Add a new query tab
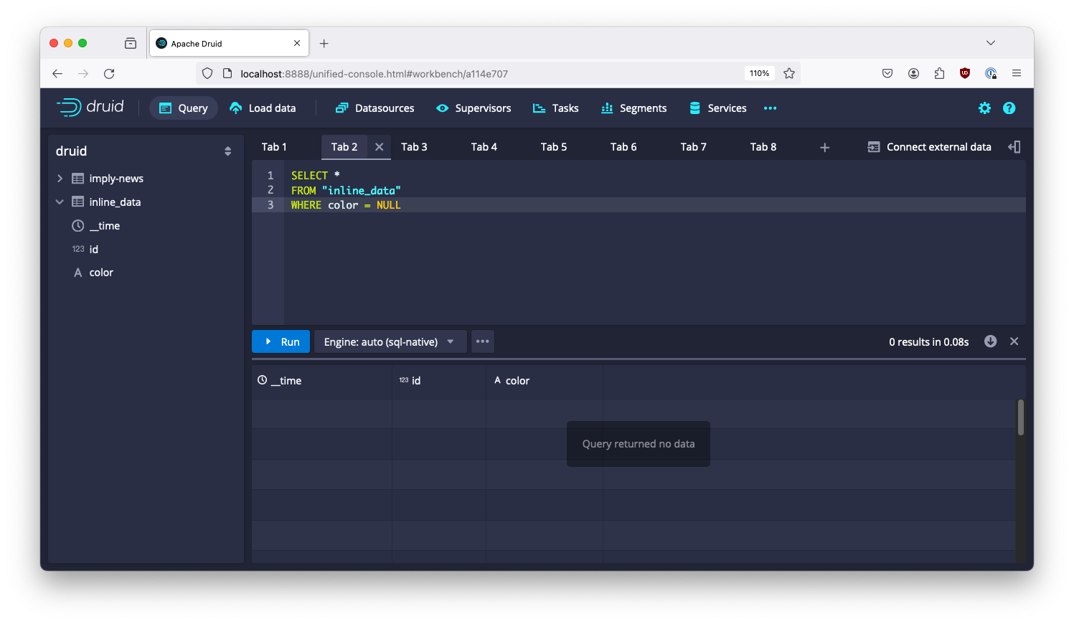The image size is (1074, 624). tap(824, 147)
